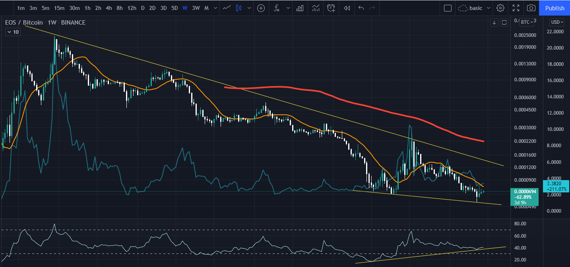Switch to the 1h timeframe
This screenshot has height=267, width=570.
(87, 8)
